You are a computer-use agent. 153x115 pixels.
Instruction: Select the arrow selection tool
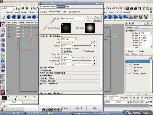pos(3,25)
